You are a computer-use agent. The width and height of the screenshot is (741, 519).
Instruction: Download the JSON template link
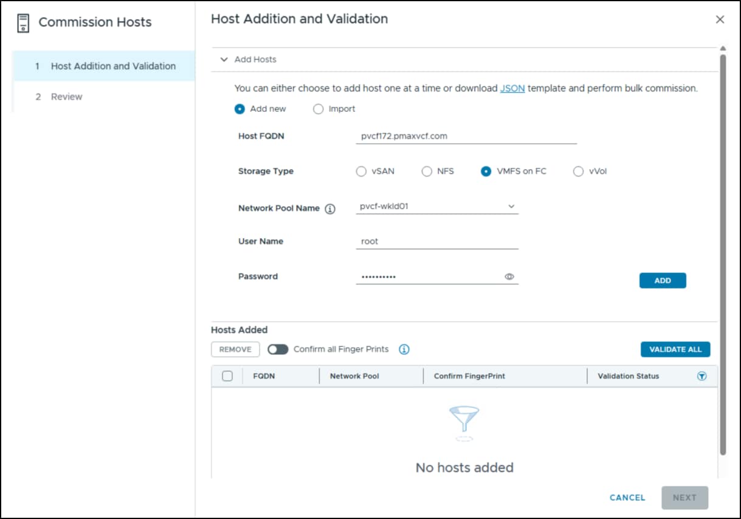click(512, 88)
